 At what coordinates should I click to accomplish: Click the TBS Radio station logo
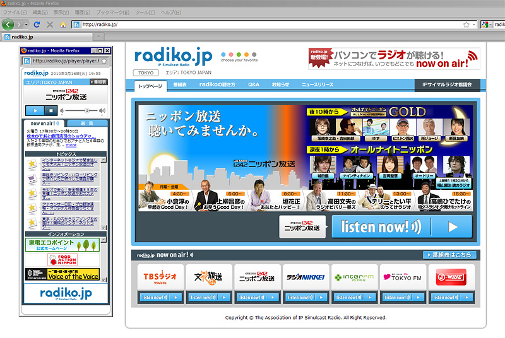pyautogui.click(x=160, y=277)
